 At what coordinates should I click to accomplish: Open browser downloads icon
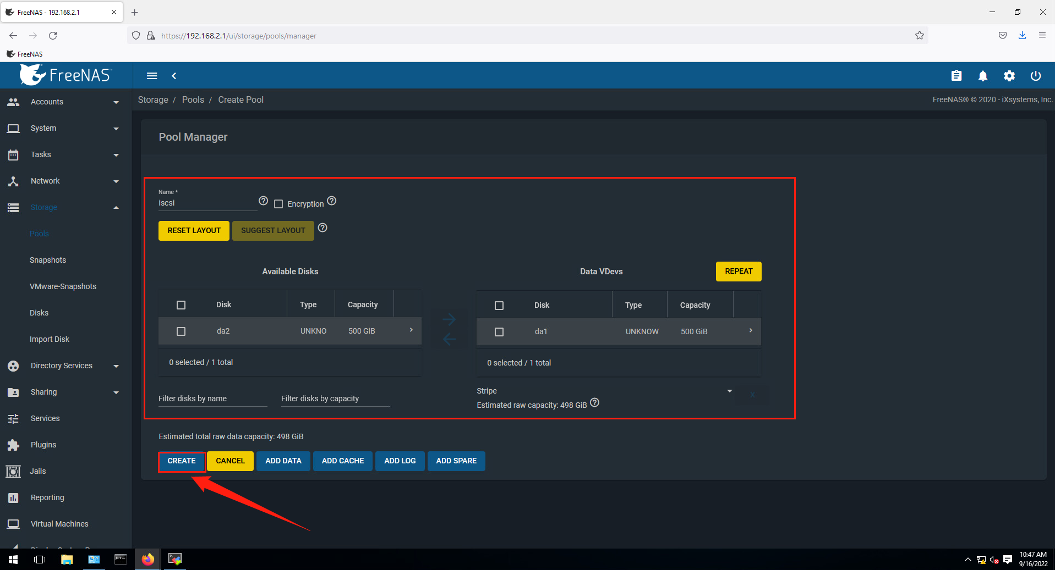[1022, 36]
